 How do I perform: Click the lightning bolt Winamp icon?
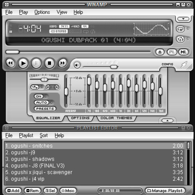click(184, 65)
